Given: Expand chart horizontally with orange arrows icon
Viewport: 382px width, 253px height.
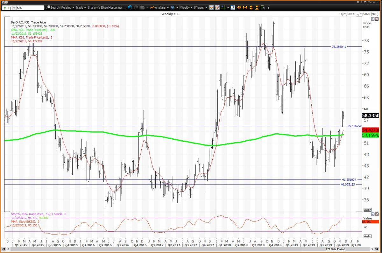Looking at the screenshot, I should (x=239, y=7).
